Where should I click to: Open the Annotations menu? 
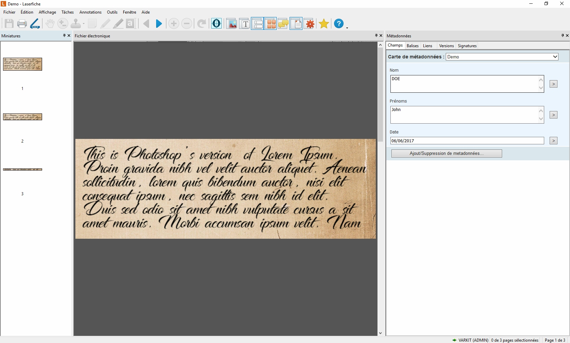90,12
